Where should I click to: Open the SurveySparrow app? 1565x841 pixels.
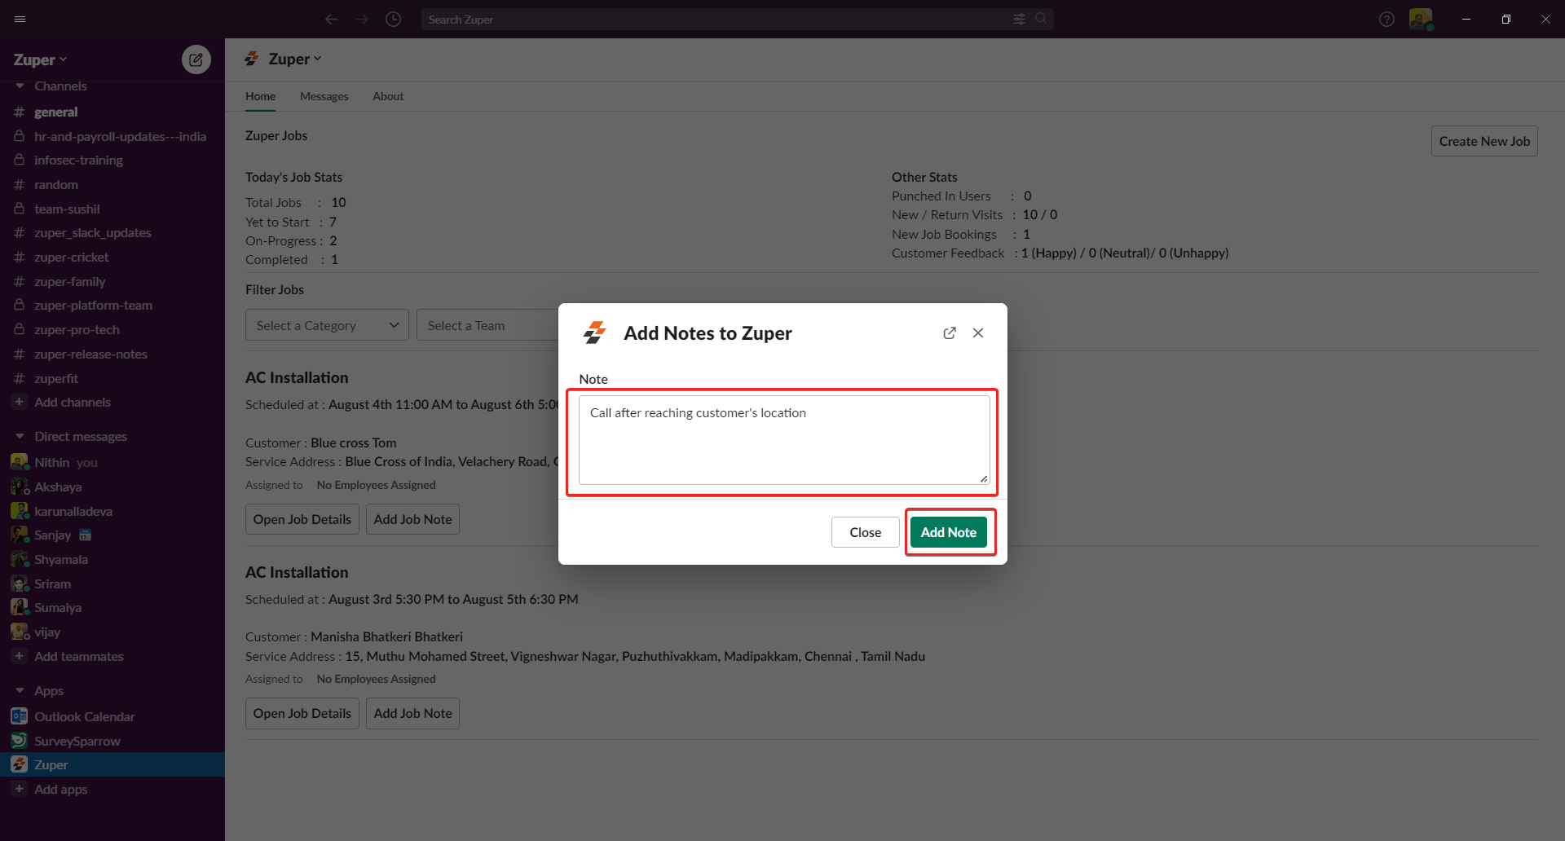tap(77, 742)
